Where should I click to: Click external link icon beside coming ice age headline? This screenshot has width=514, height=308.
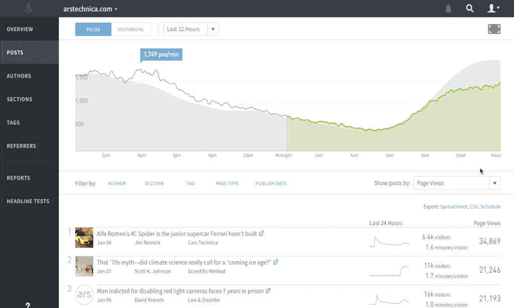(x=276, y=262)
